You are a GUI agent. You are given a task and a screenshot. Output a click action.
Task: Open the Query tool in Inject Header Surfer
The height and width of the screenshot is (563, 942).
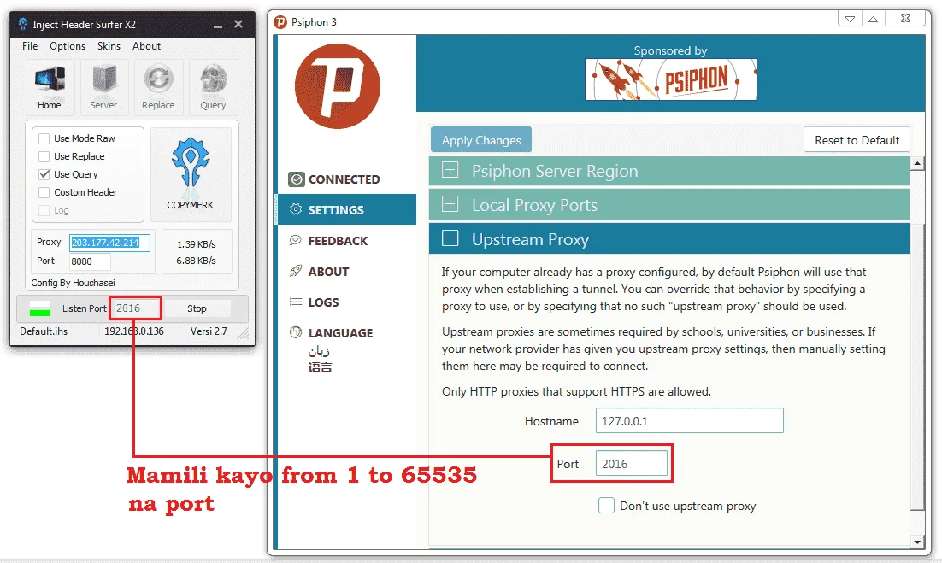point(213,88)
